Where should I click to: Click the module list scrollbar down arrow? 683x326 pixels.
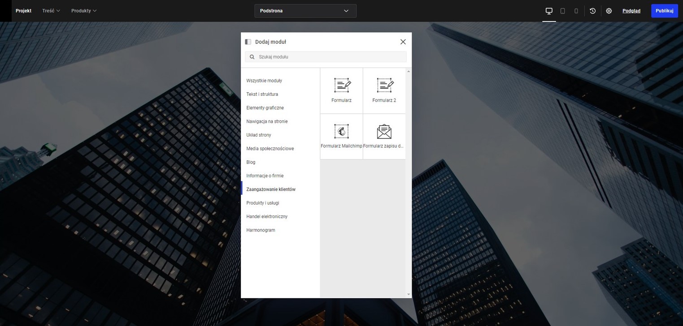pos(409,294)
